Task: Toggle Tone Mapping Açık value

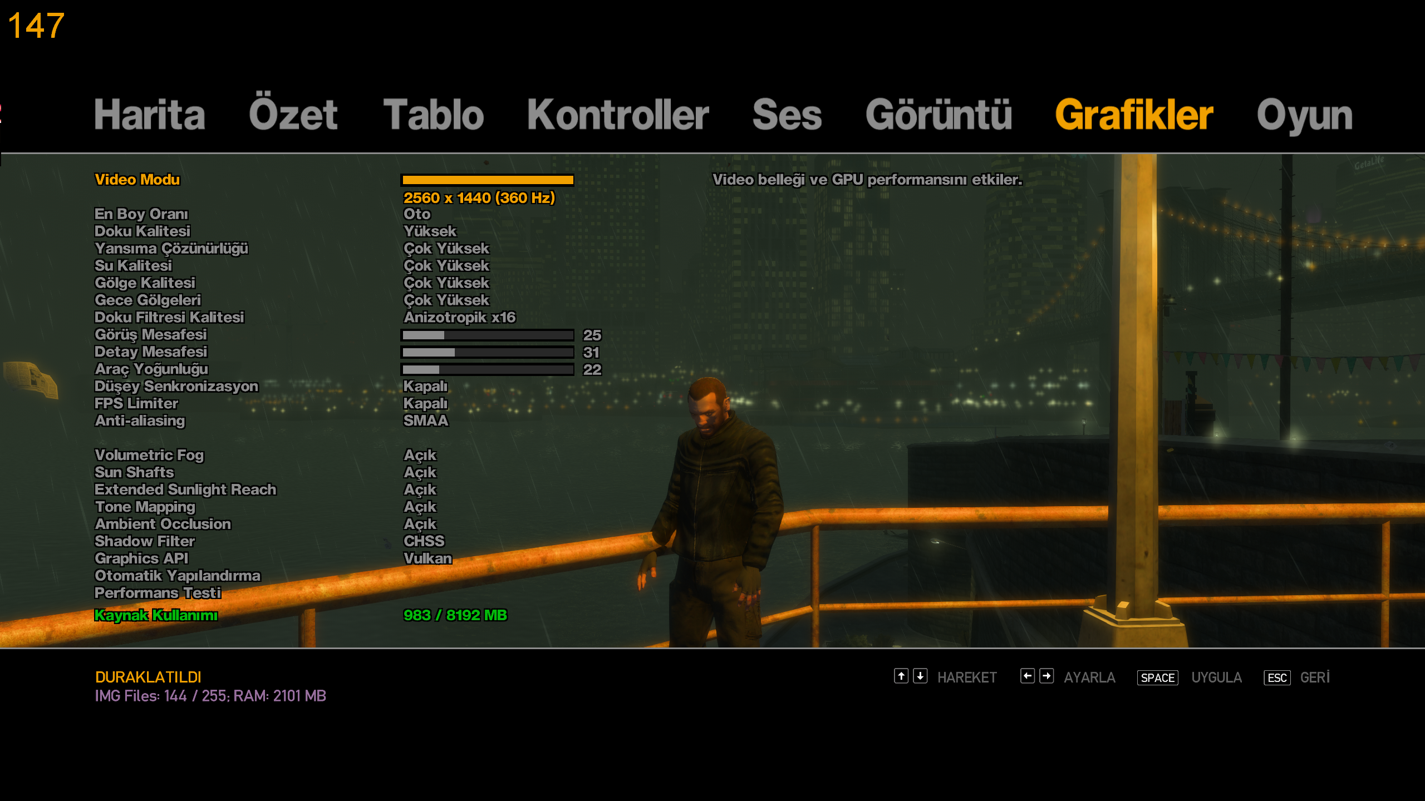Action: click(x=420, y=507)
